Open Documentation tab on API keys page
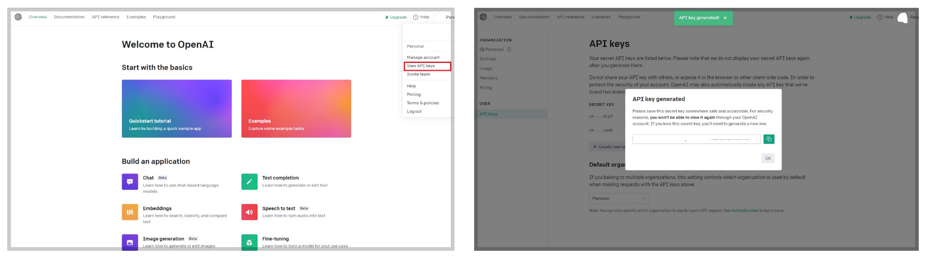This screenshot has height=258, width=926. (x=534, y=17)
